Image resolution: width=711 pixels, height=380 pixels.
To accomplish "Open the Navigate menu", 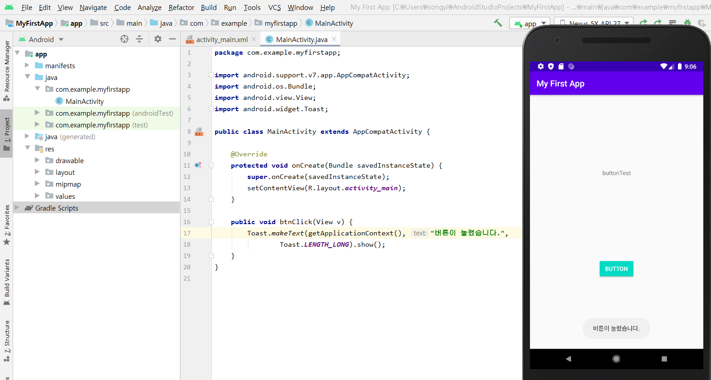I will pyautogui.click(x=93, y=7).
